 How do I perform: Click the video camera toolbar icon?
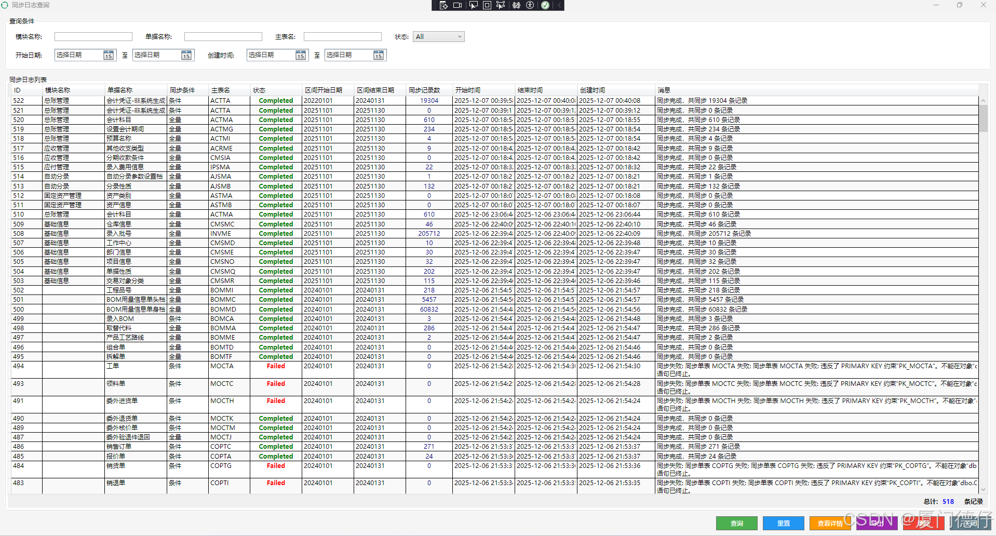click(x=457, y=5)
